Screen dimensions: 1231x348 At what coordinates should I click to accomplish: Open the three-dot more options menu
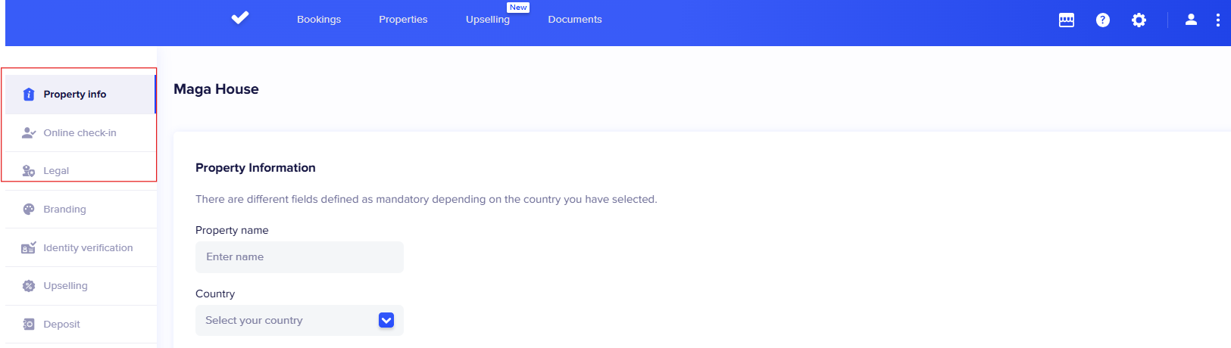coord(1217,20)
